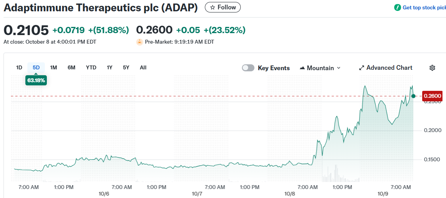Click the Advanced Chart expand icon
The height and width of the screenshot is (198, 446).
click(361, 68)
